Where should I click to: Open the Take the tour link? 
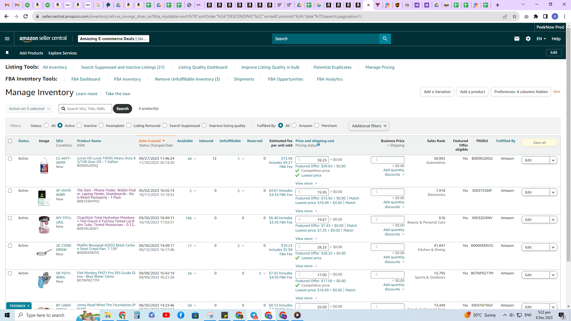coord(118,94)
